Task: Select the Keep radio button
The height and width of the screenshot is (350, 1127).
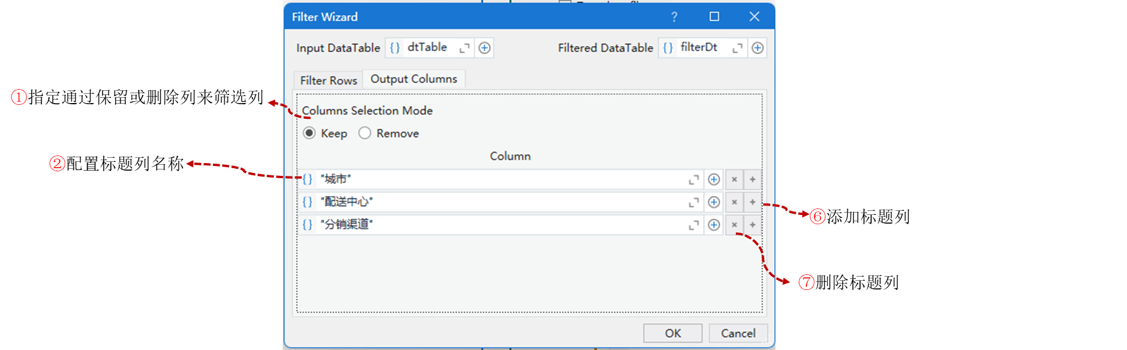Action: tap(310, 133)
